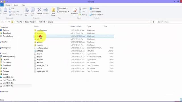This screenshot has width=182, height=102.
Task: Open the Move to dropdown
Action: click(26, 12)
